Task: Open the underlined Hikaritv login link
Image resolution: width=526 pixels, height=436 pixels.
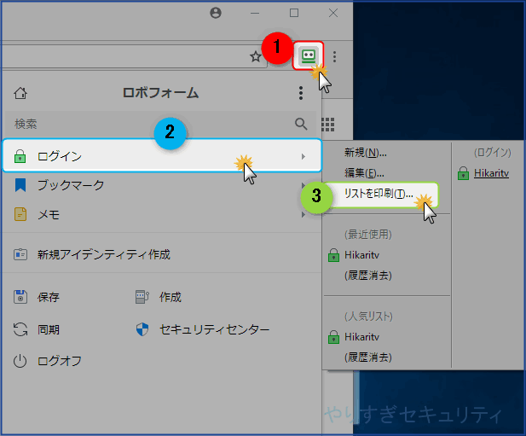Action: pyautogui.click(x=491, y=173)
